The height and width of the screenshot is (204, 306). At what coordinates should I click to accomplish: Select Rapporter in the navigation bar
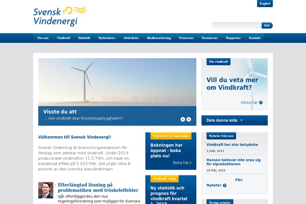click(x=233, y=38)
